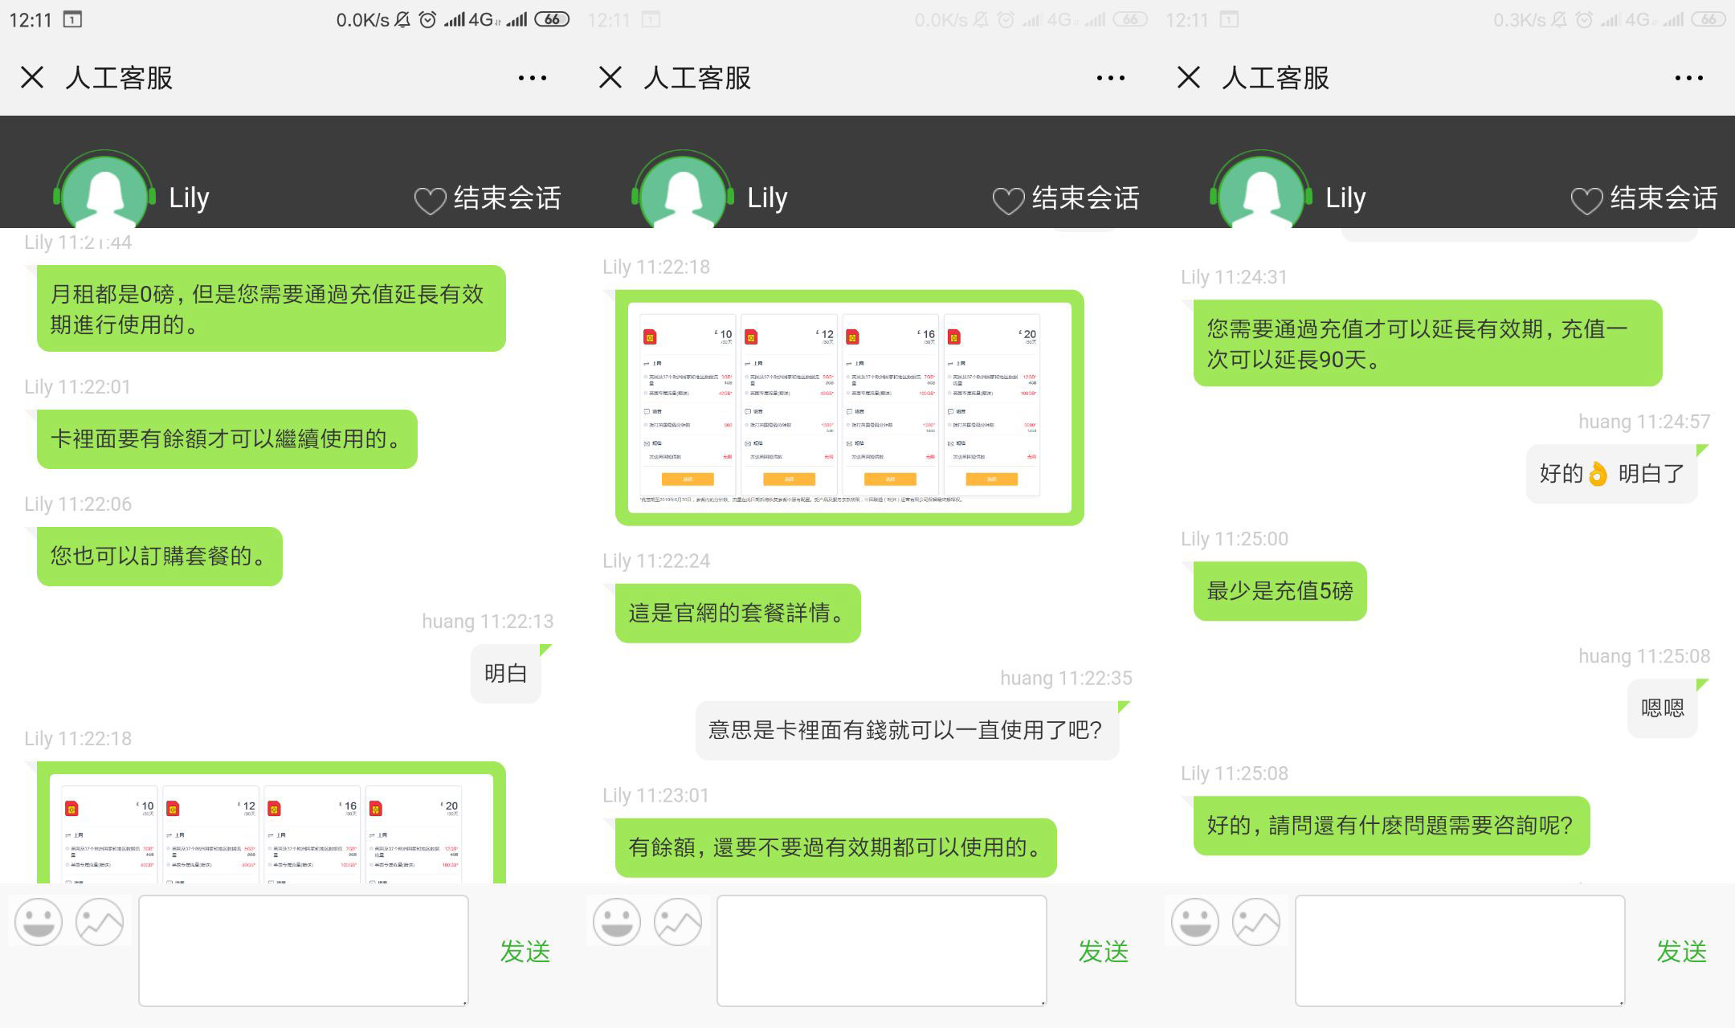Close the 人工客服 chat in left panel
Image resolution: width=1735 pixels, height=1028 pixels.
tap(32, 78)
